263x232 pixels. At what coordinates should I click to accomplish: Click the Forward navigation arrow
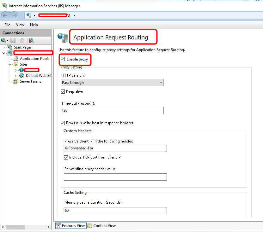click(15, 15)
